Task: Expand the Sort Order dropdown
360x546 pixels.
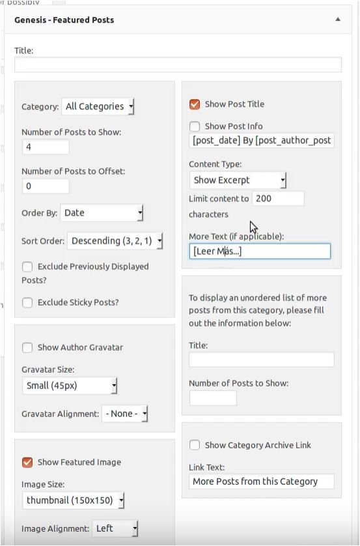Action: tap(115, 241)
